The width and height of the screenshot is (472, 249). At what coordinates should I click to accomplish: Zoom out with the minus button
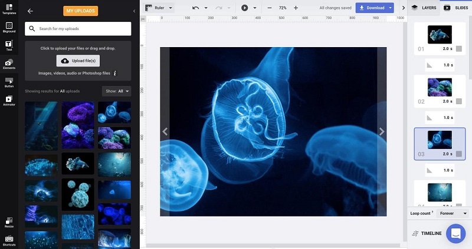270,8
